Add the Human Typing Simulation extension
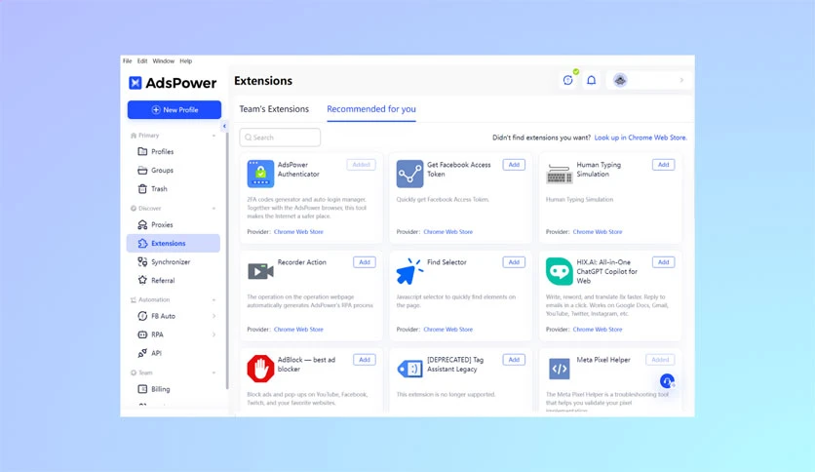815x472 pixels. (x=663, y=165)
